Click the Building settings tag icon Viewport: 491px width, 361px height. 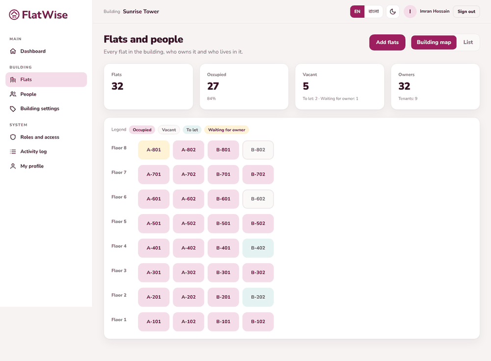[13, 109]
